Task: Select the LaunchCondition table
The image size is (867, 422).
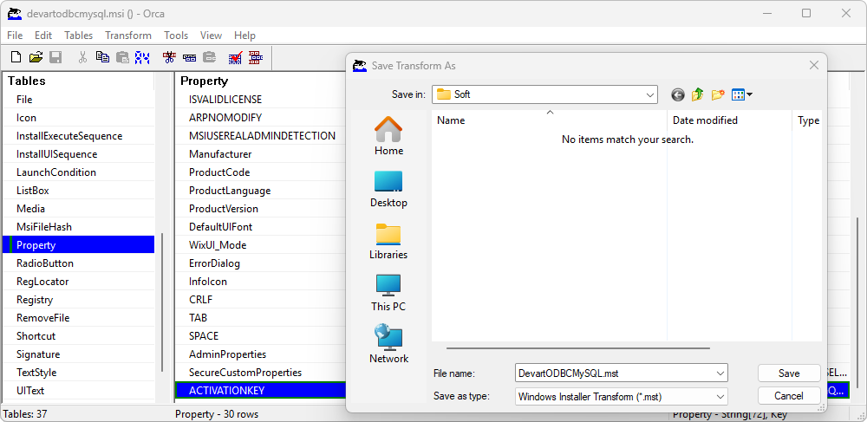Action: 79,172
